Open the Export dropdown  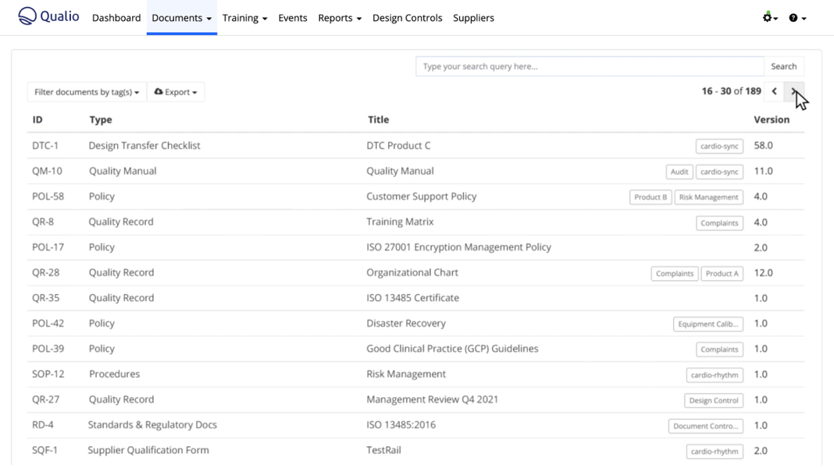(x=176, y=92)
